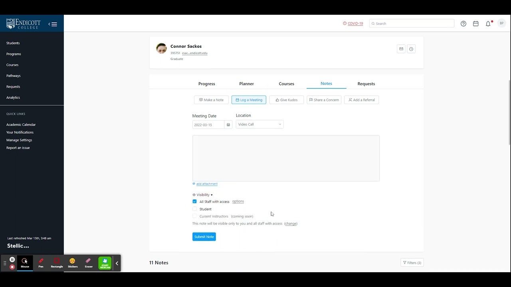Click the Submit Note button
511x287 pixels.
coord(204,237)
